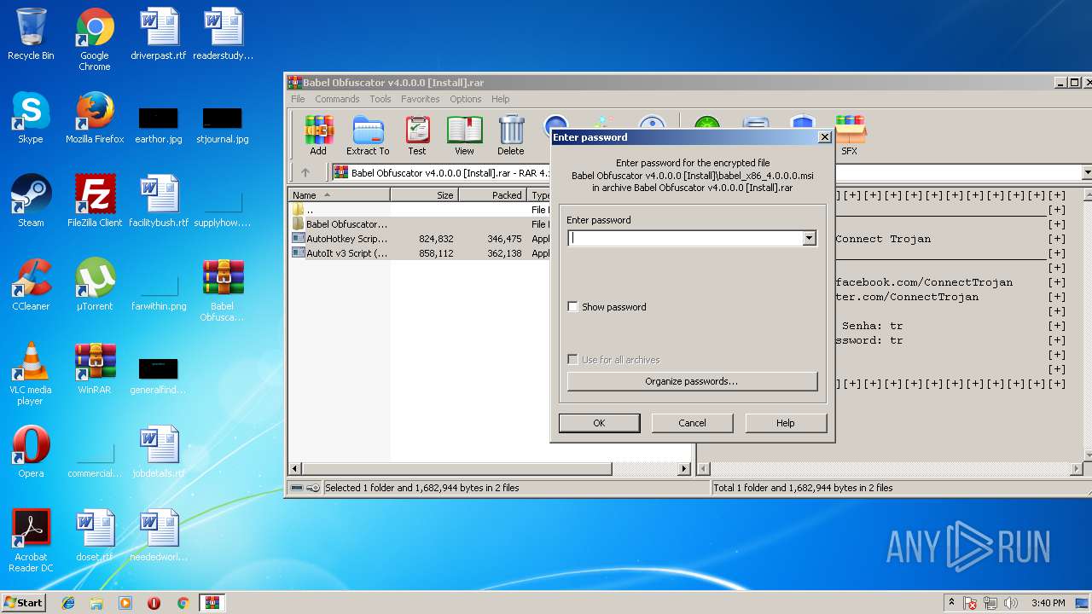Select the AutoHotkey Script file row
1092x614 pixels.
420,239
